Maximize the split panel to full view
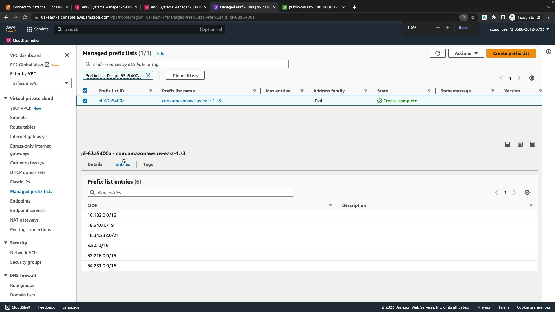This screenshot has width=555, height=312. click(x=532, y=144)
